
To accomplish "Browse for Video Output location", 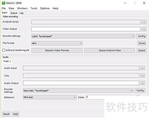I will coord(144,29).
